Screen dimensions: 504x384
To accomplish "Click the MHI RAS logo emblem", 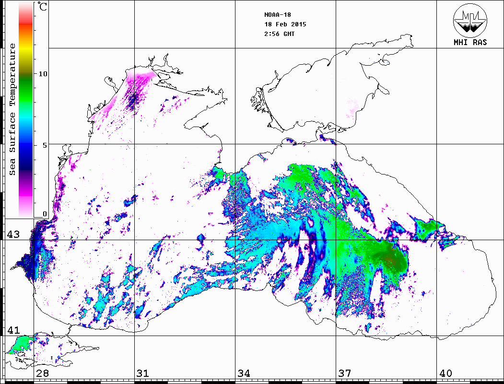I will click(x=470, y=21).
